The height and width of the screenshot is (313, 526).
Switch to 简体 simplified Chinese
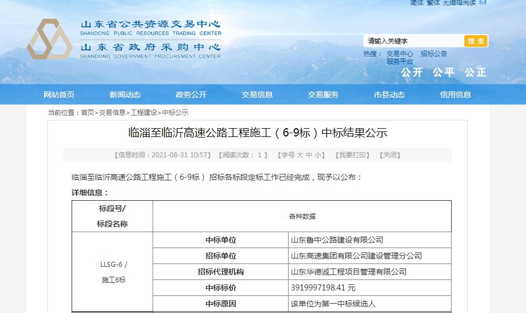coord(416,3)
